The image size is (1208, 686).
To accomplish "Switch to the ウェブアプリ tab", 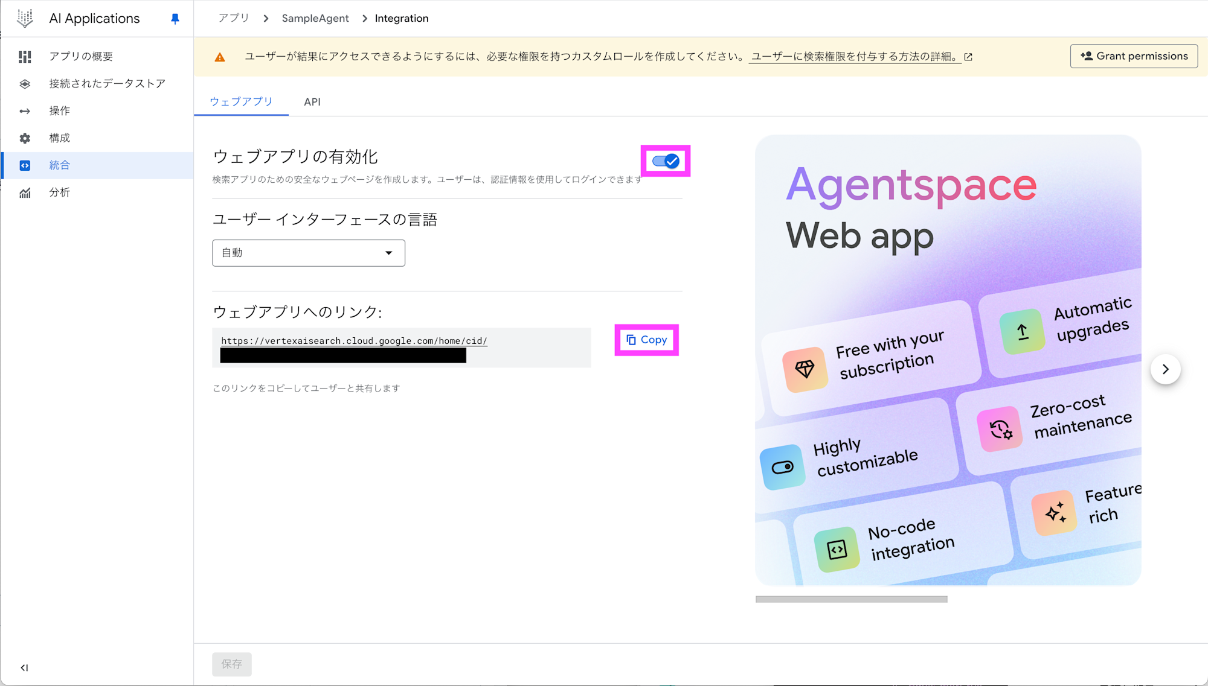I will pos(241,101).
